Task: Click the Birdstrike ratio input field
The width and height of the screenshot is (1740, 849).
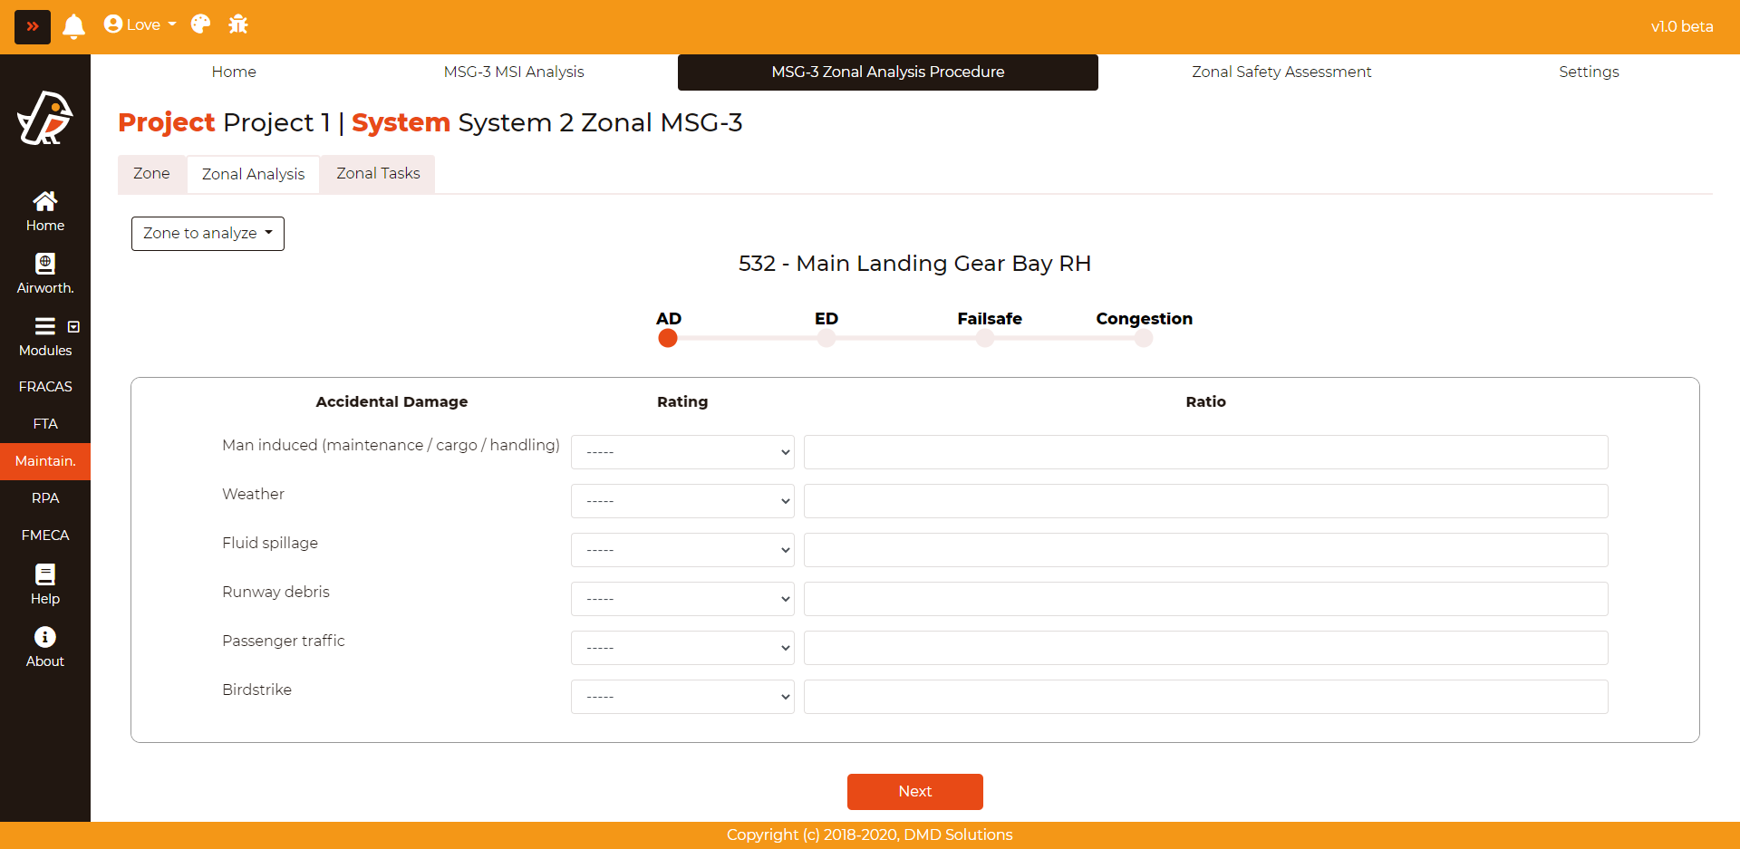Action: pyautogui.click(x=1205, y=697)
